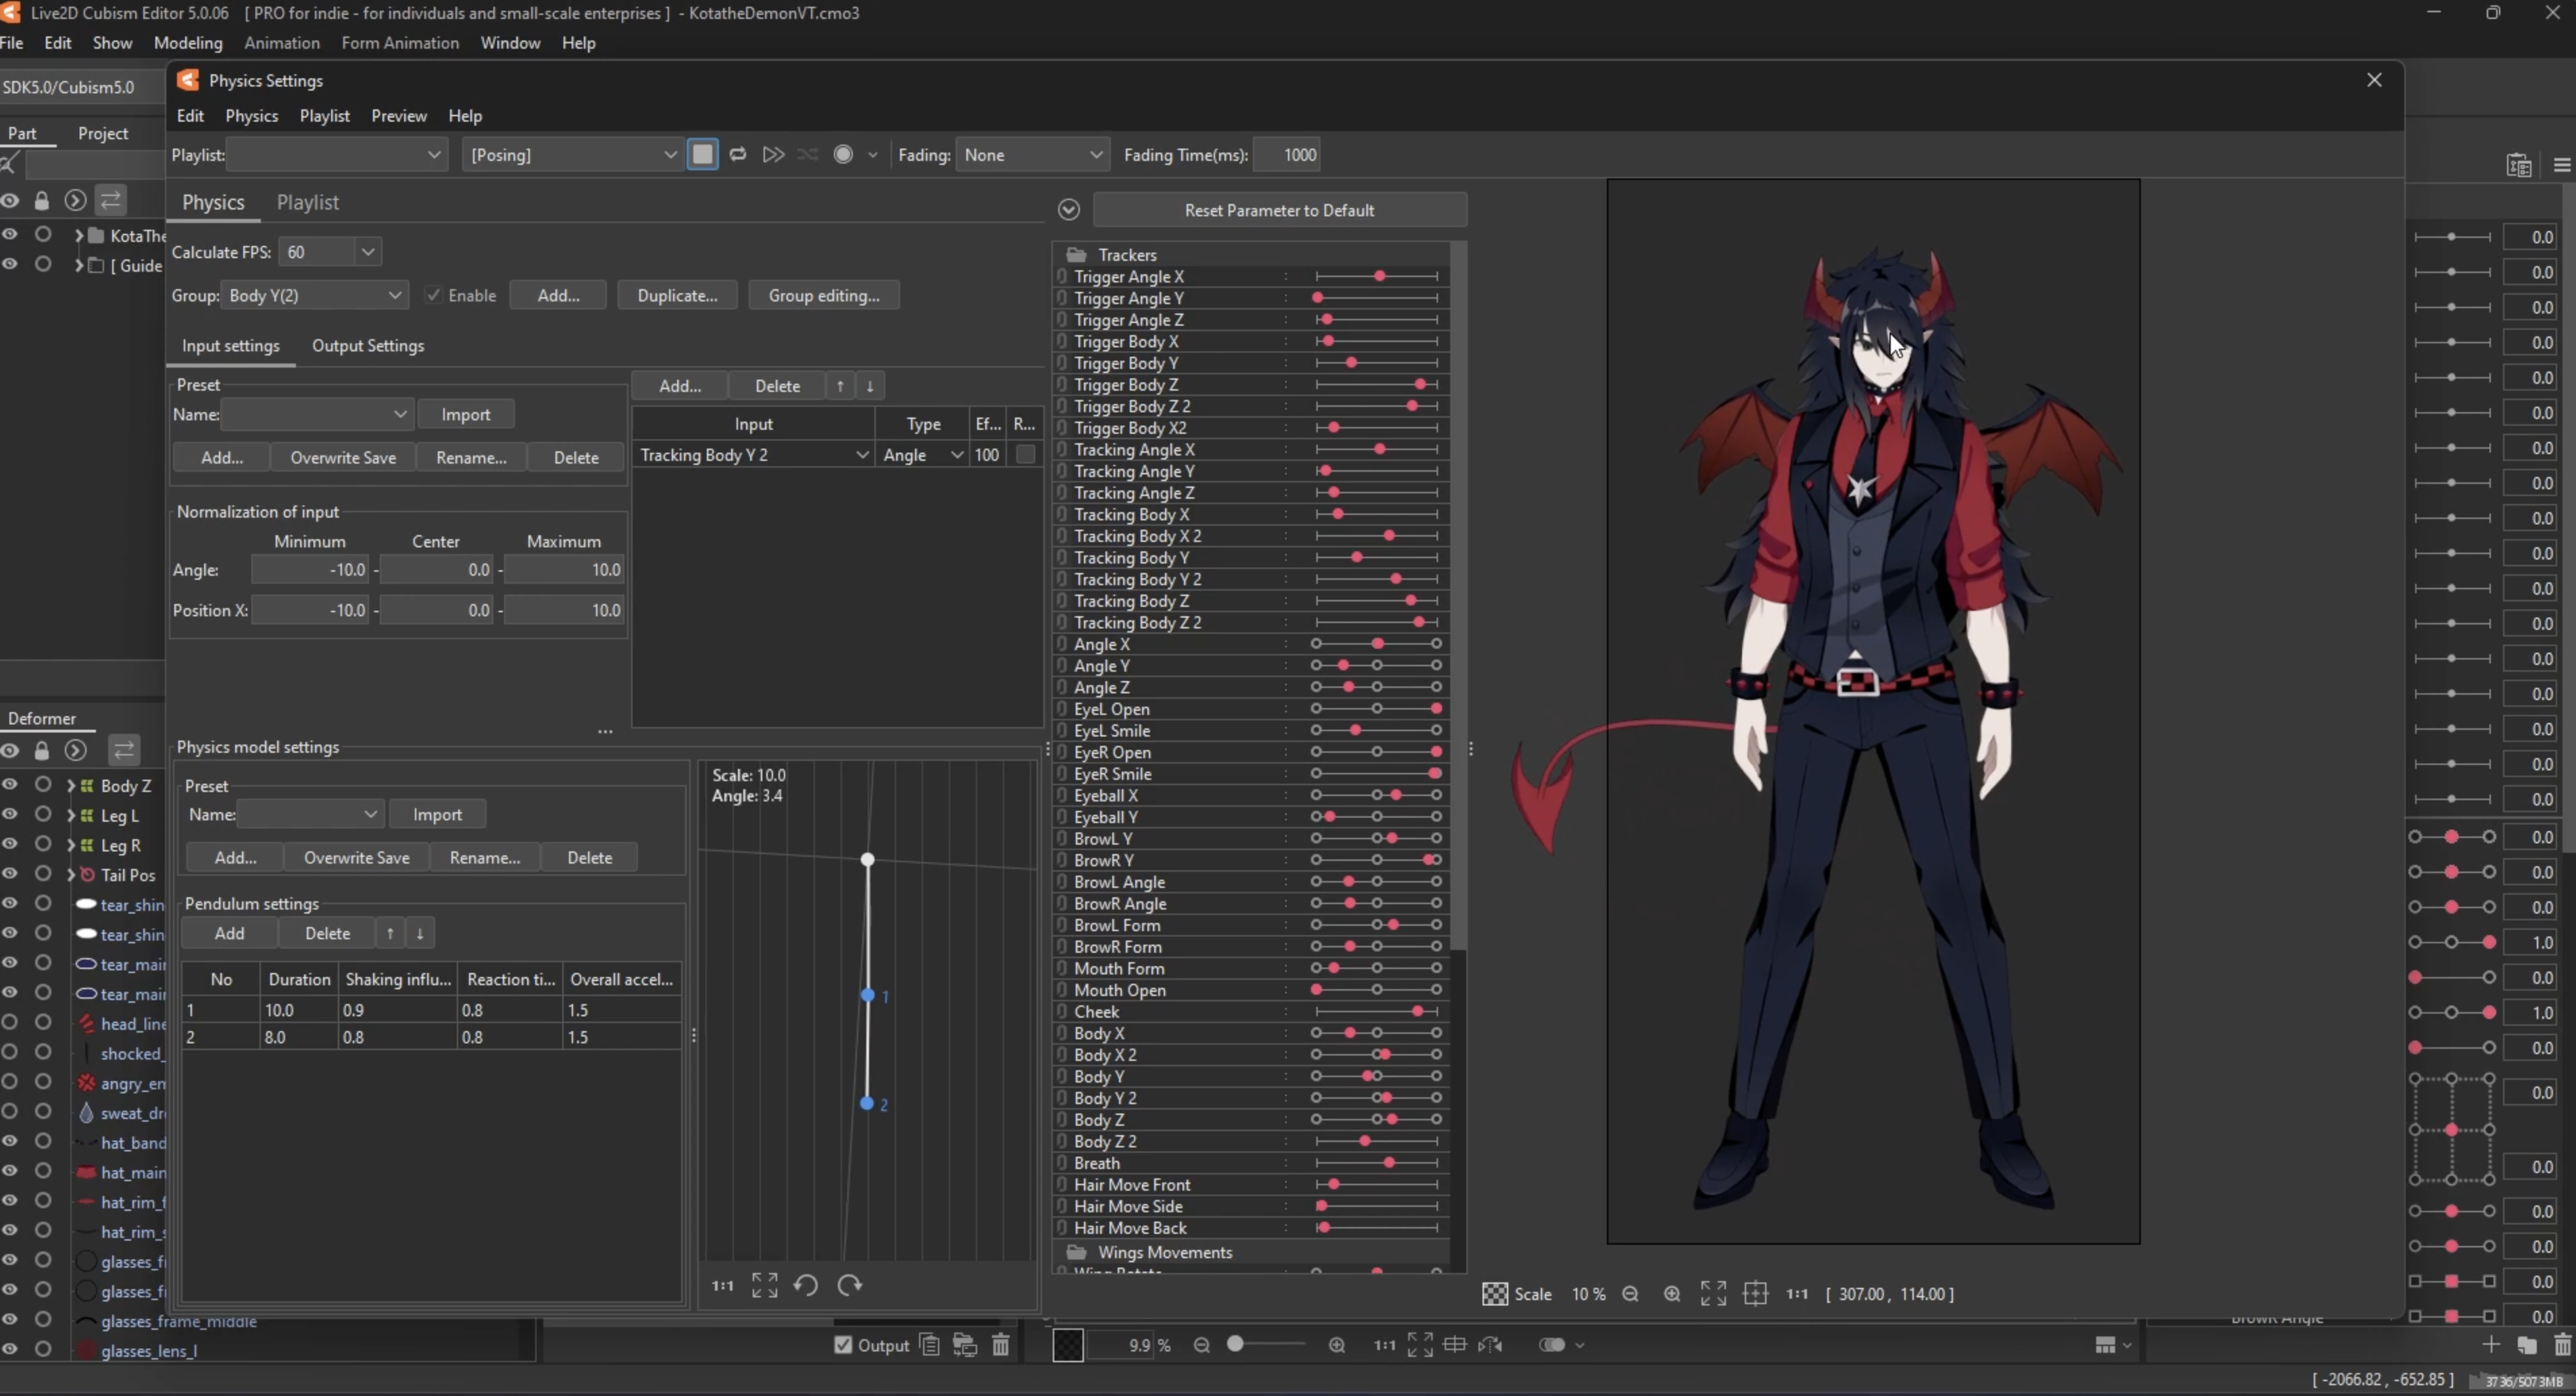2576x1396 pixels.
Task: Move input row down arrow
Action: tap(870, 386)
